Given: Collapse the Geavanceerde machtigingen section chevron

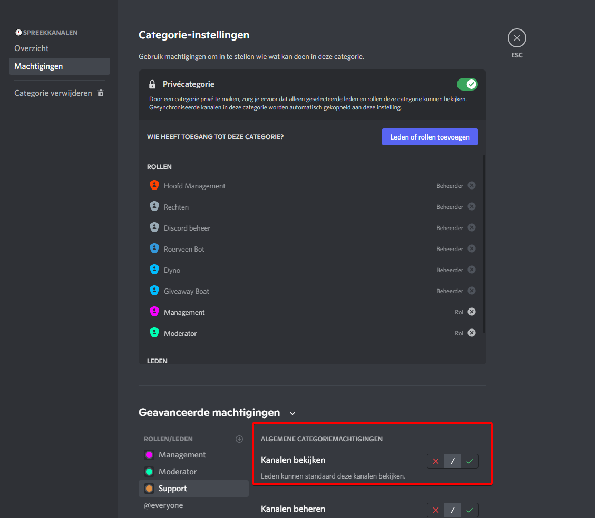Looking at the screenshot, I should [293, 413].
